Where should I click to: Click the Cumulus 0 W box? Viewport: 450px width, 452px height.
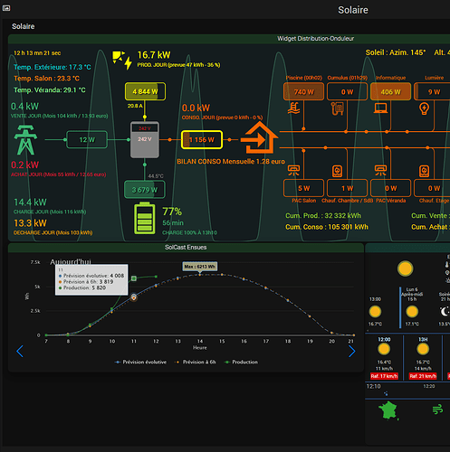pos(347,91)
